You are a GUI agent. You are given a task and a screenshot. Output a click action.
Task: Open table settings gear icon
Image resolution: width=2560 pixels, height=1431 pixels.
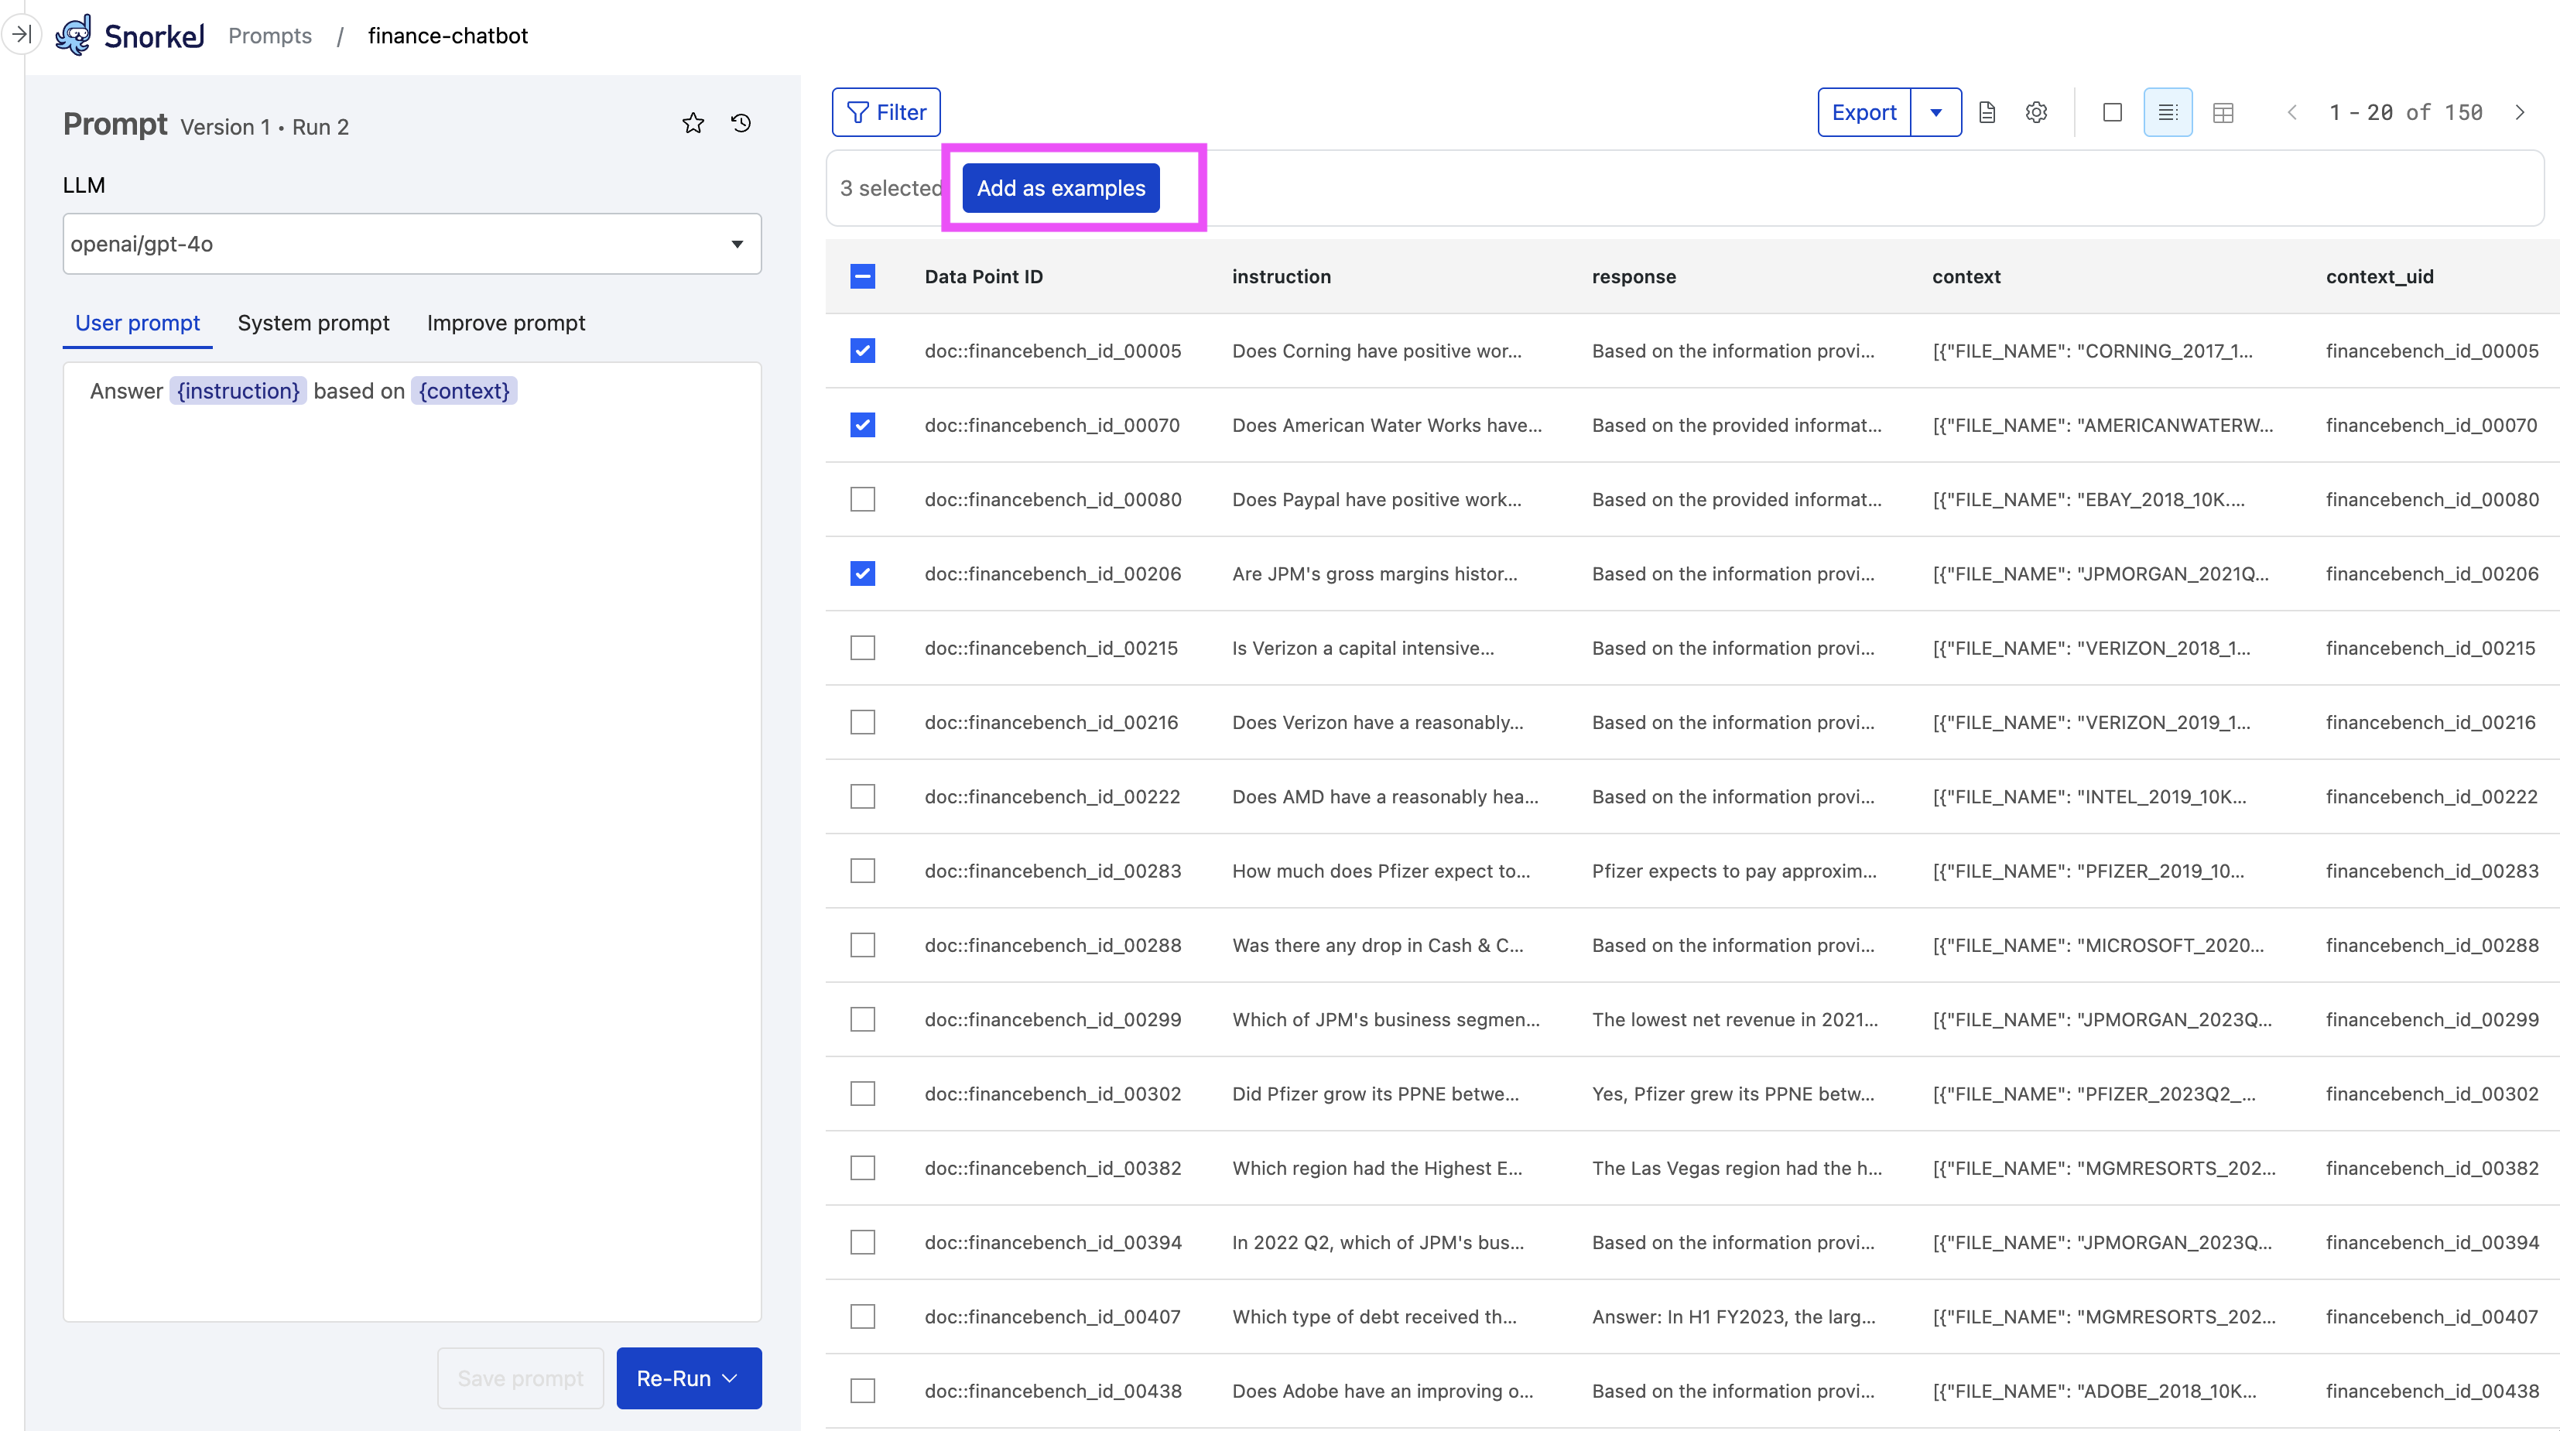tap(2036, 112)
